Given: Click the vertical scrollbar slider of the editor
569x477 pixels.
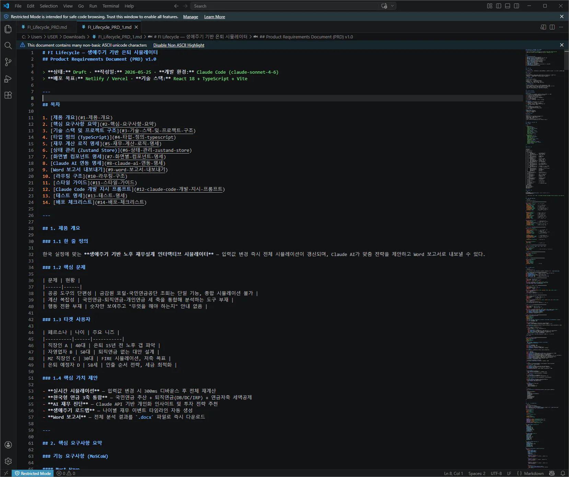Looking at the screenshot, I should click(566, 60).
